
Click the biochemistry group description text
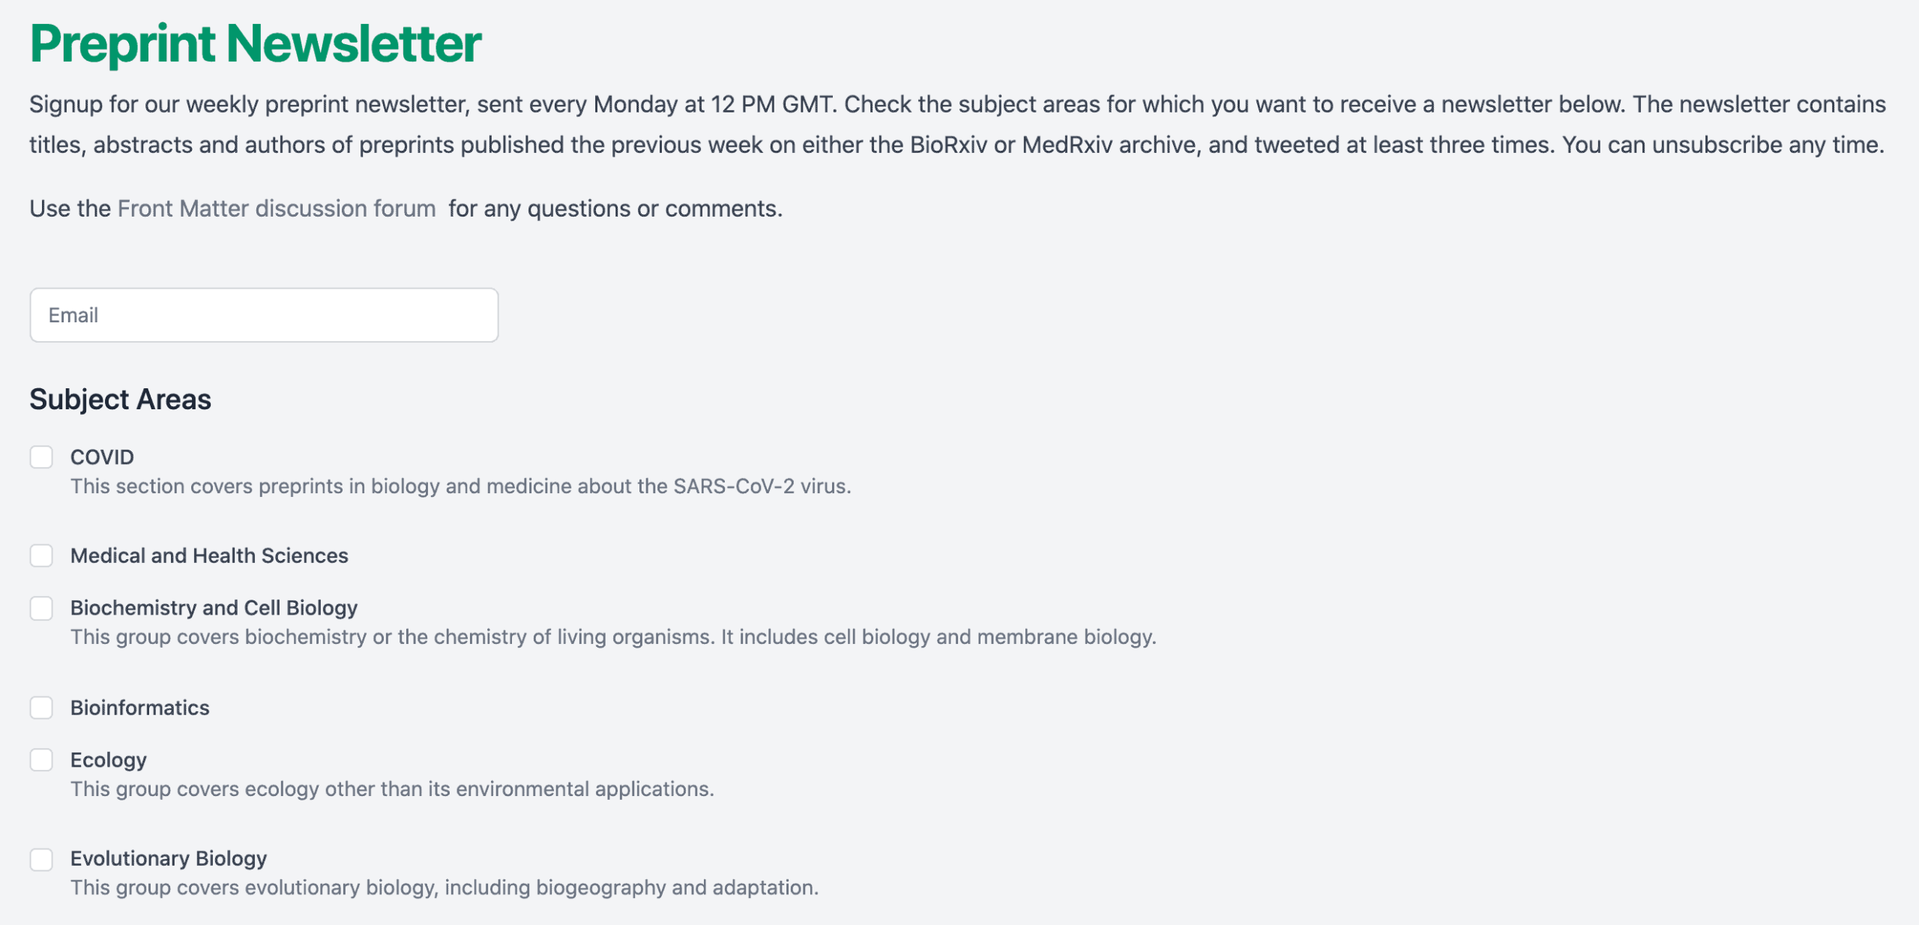[x=613, y=637]
